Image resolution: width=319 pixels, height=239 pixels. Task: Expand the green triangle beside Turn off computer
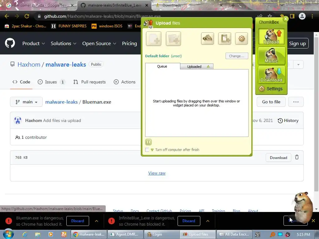pos(152,150)
